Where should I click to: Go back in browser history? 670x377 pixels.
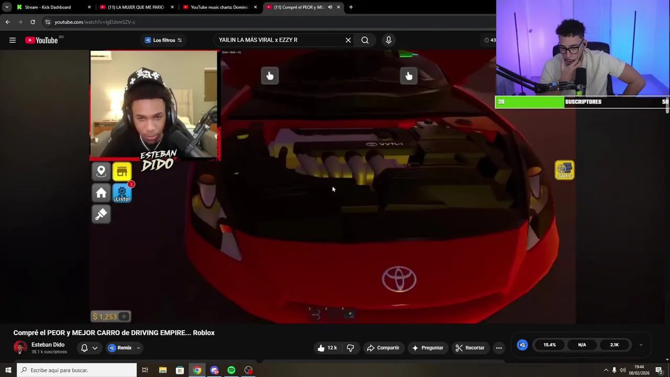click(7, 22)
